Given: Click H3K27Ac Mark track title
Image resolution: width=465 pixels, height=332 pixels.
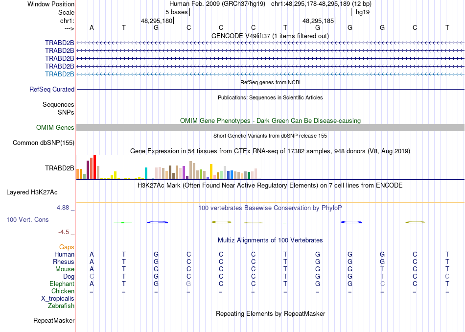Looking at the screenshot, I should click(x=270, y=186).
